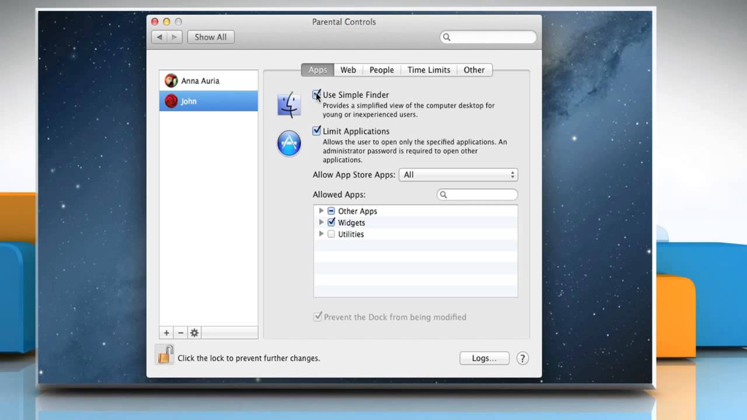Click the Utilities row label
Viewport: 747px width, 420px height.
(x=351, y=234)
